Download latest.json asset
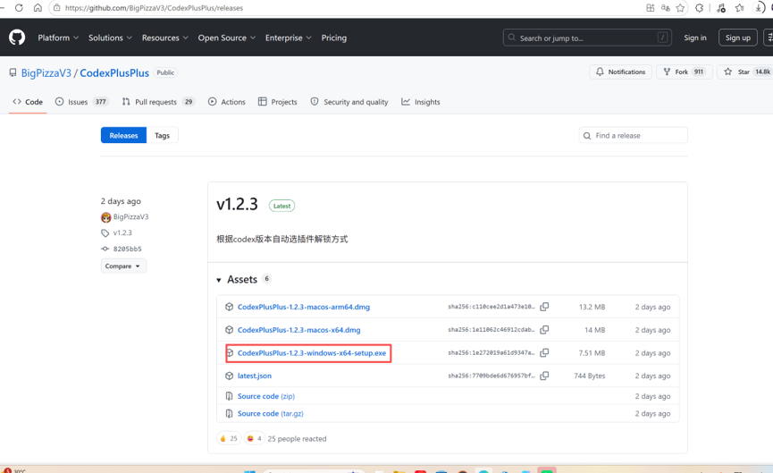 pos(255,376)
